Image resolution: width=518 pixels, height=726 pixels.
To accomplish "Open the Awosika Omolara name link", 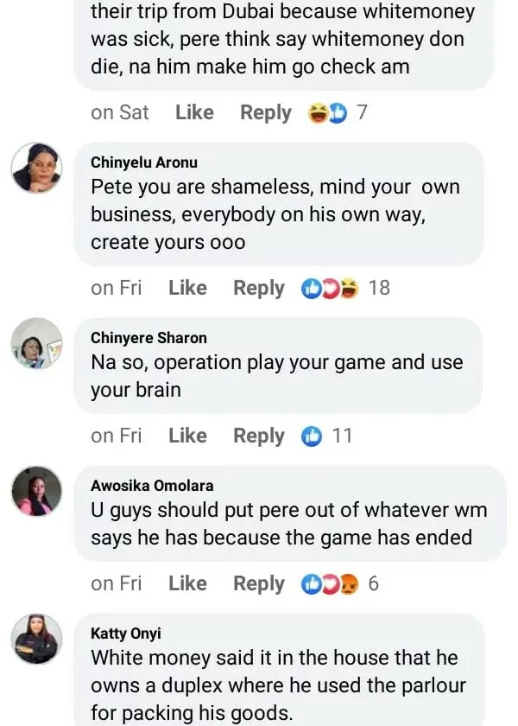I will tap(152, 486).
